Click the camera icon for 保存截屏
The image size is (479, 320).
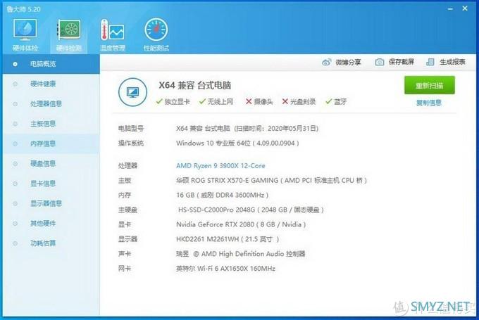pos(380,62)
